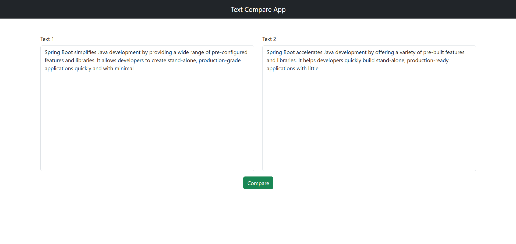The width and height of the screenshot is (516, 244).
Task: Click the Text Compare App title
Action: coord(258,9)
